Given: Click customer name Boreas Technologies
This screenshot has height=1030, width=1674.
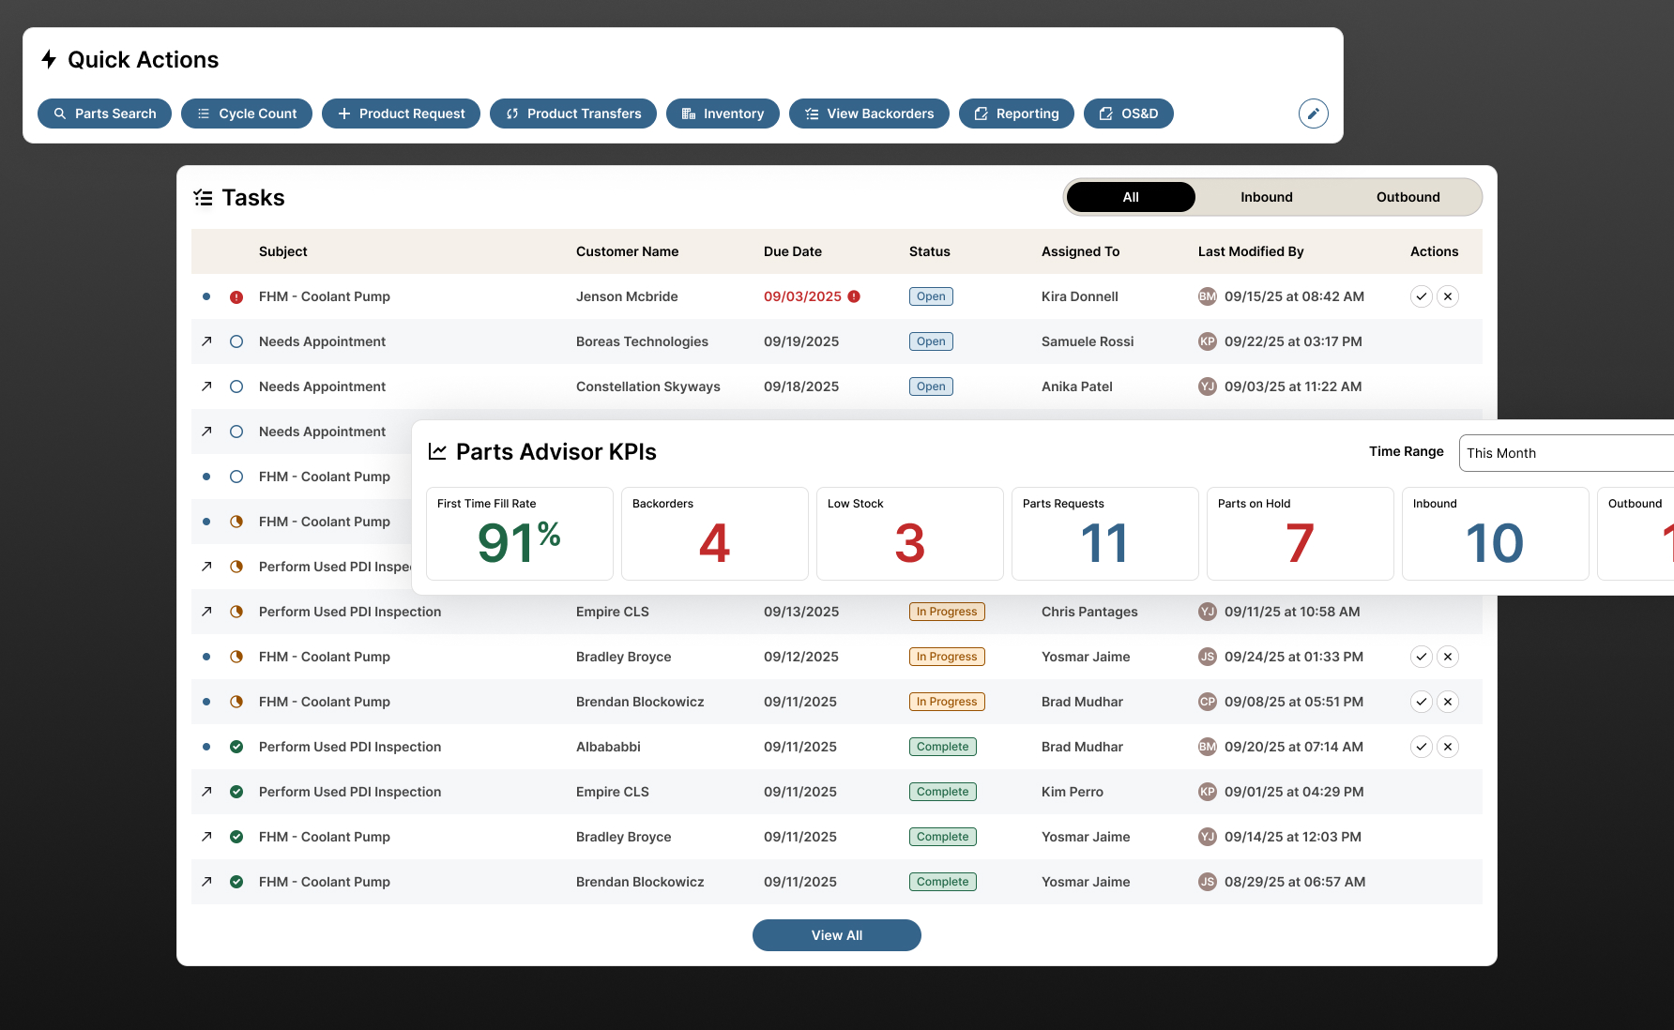Looking at the screenshot, I should coord(642,341).
